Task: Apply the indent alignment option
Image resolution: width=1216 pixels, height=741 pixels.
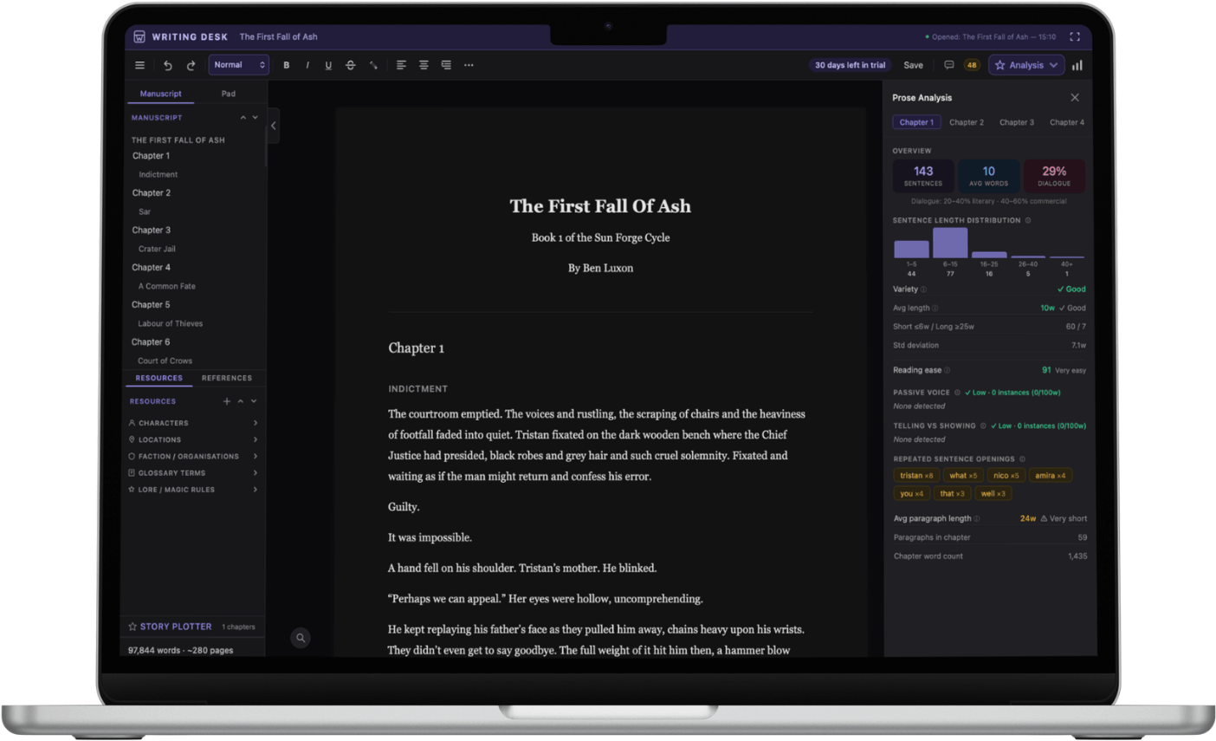Action: tap(446, 65)
